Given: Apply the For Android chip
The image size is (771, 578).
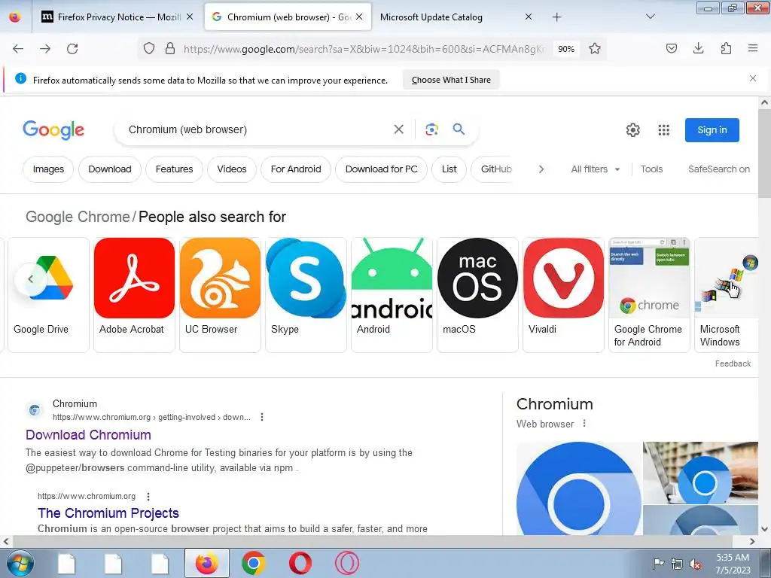Looking at the screenshot, I should [x=295, y=169].
